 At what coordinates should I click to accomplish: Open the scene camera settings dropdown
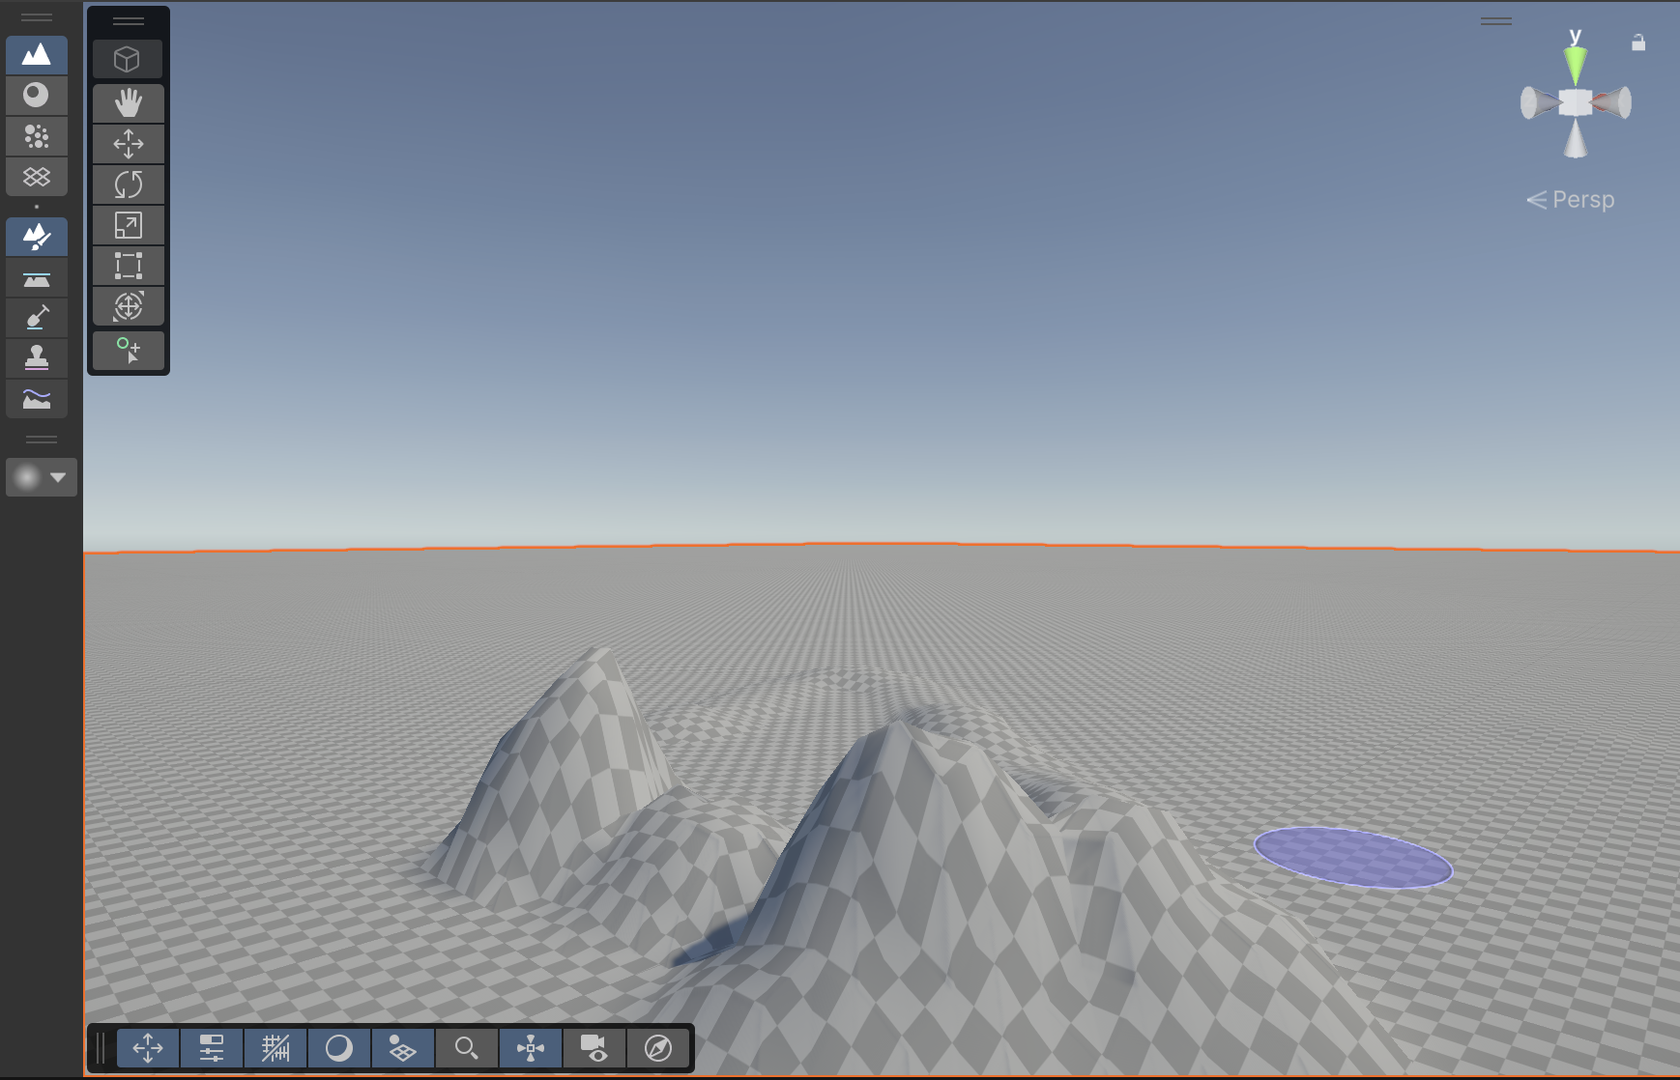594,1048
